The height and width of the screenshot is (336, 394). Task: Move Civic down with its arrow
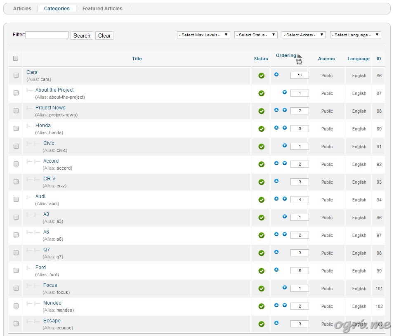[x=284, y=145]
